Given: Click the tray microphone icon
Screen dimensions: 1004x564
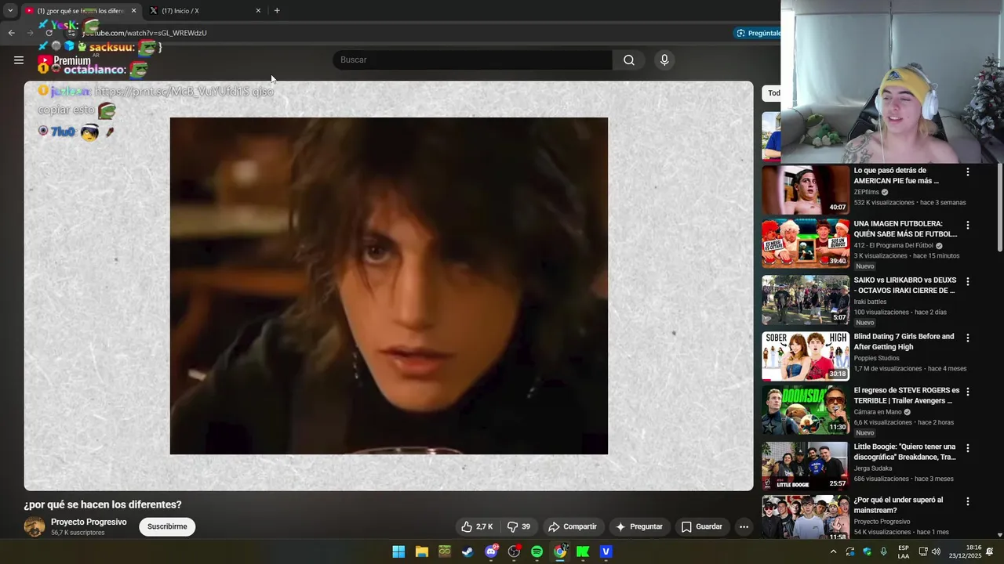Looking at the screenshot, I should (884, 551).
